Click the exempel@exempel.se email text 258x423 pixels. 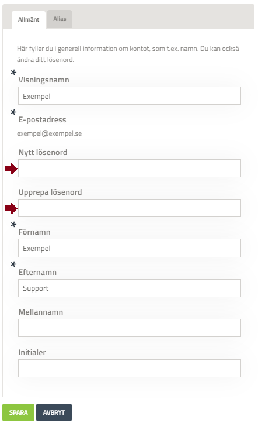click(x=49, y=133)
